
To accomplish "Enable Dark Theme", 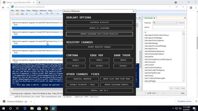I will [123, 60].
